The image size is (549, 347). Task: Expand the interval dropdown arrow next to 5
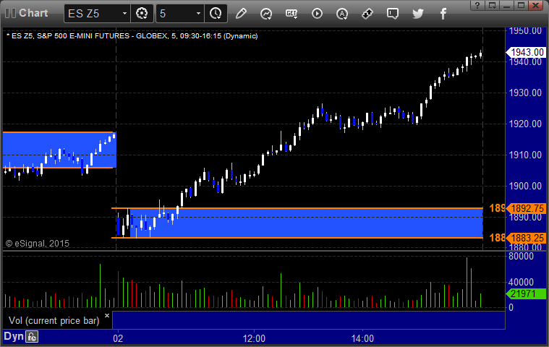coord(198,14)
